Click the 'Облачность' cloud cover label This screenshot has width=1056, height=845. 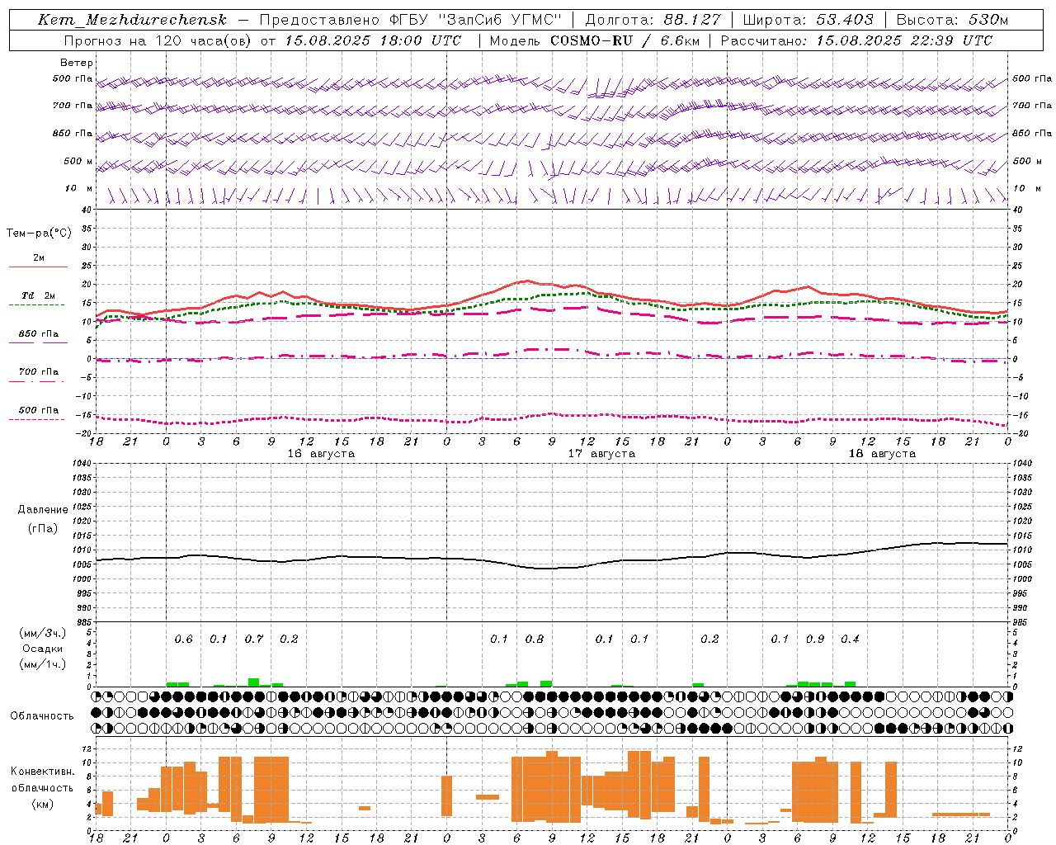[42, 716]
